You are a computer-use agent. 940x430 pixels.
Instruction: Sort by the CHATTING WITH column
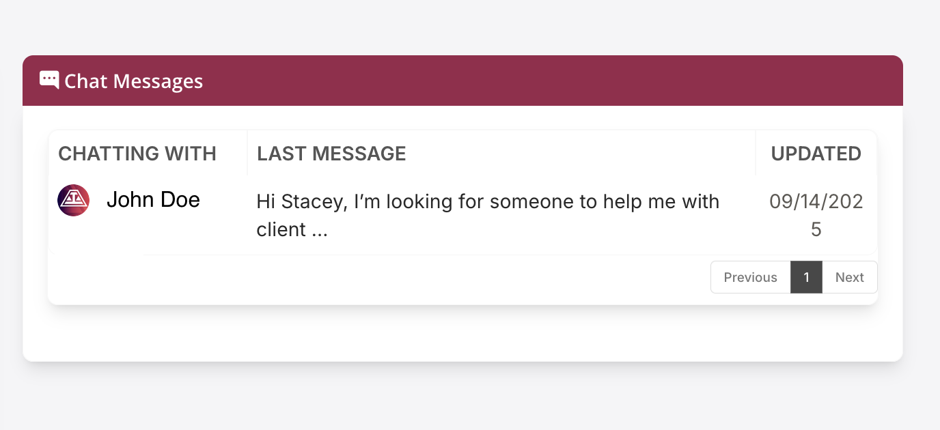point(137,154)
